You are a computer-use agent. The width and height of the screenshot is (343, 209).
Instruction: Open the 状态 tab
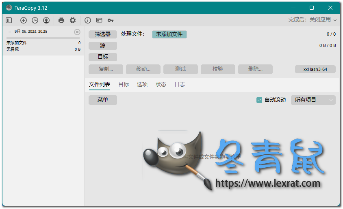[x=161, y=84]
